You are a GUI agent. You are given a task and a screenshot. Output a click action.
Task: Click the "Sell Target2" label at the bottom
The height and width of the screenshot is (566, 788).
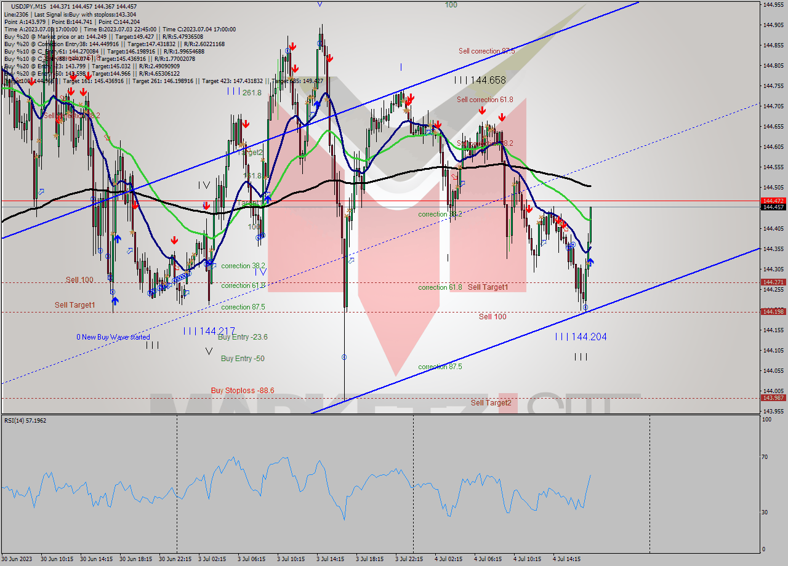pyautogui.click(x=491, y=403)
